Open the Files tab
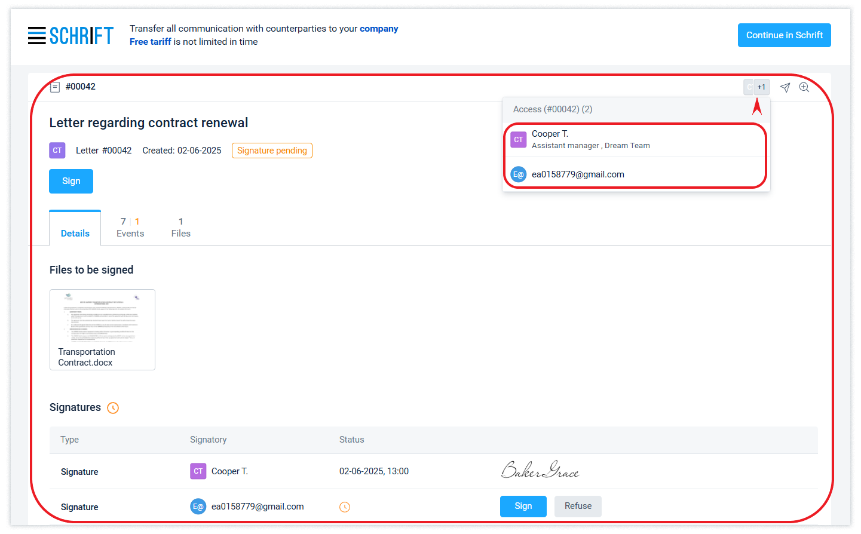Screen dimensions: 861x534 pyautogui.click(x=180, y=228)
